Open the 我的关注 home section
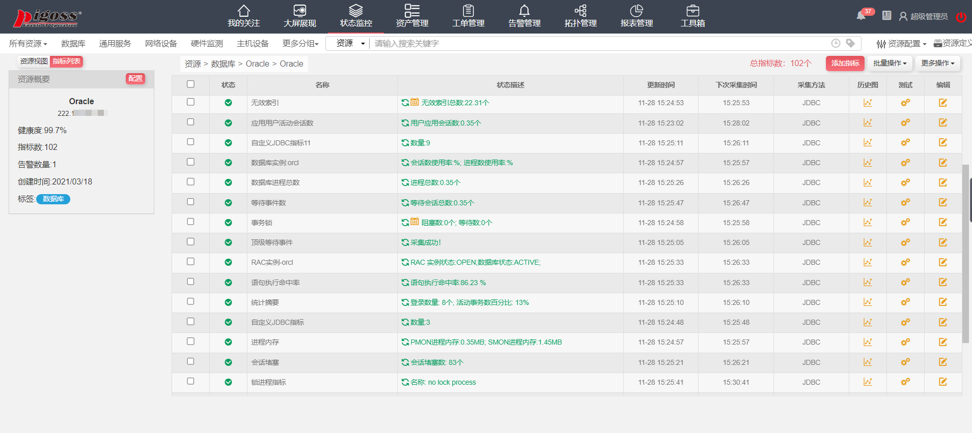The image size is (972, 433). [243, 16]
